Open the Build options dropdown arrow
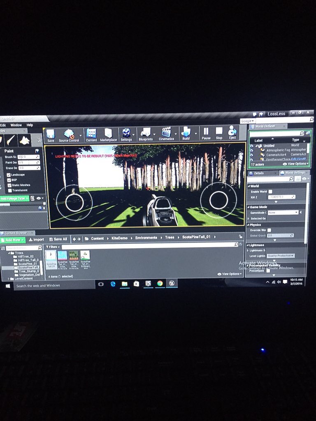The width and height of the screenshot is (316, 421). tap(195, 134)
